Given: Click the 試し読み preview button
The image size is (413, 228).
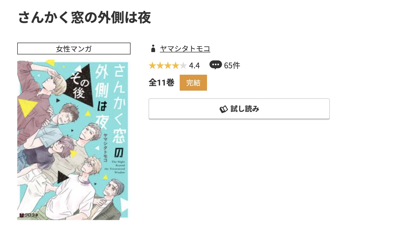Looking at the screenshot, I should [x=239, y=109].
